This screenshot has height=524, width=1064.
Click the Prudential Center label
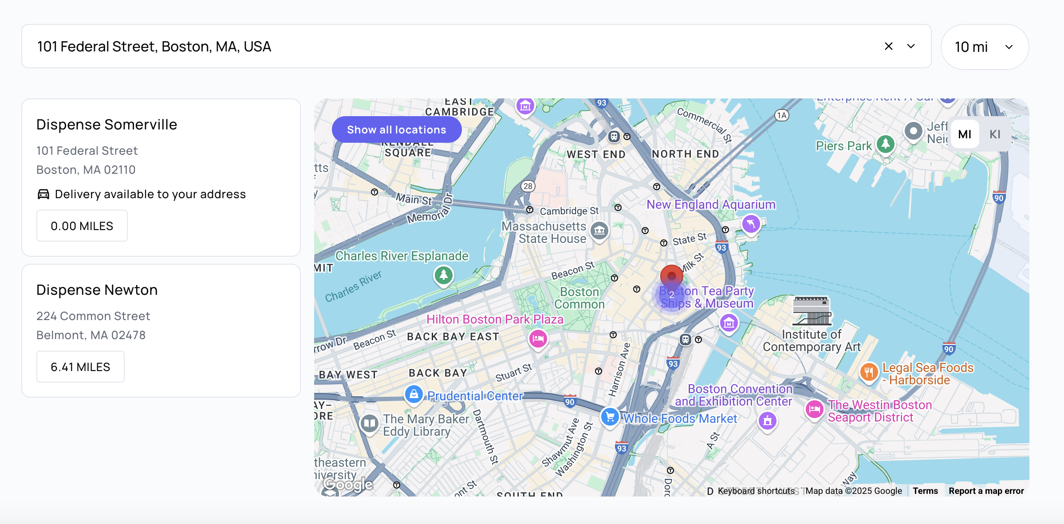[475, 396]
